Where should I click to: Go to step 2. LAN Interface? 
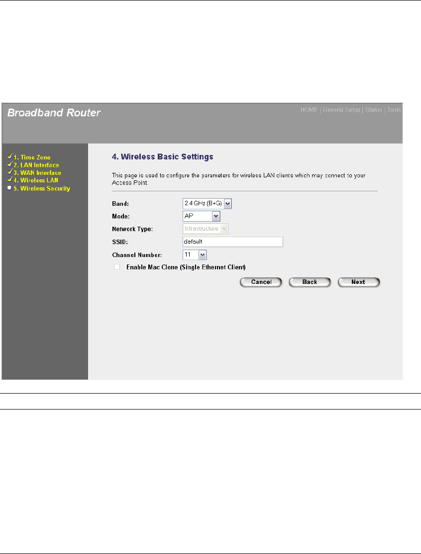point(36,165)
